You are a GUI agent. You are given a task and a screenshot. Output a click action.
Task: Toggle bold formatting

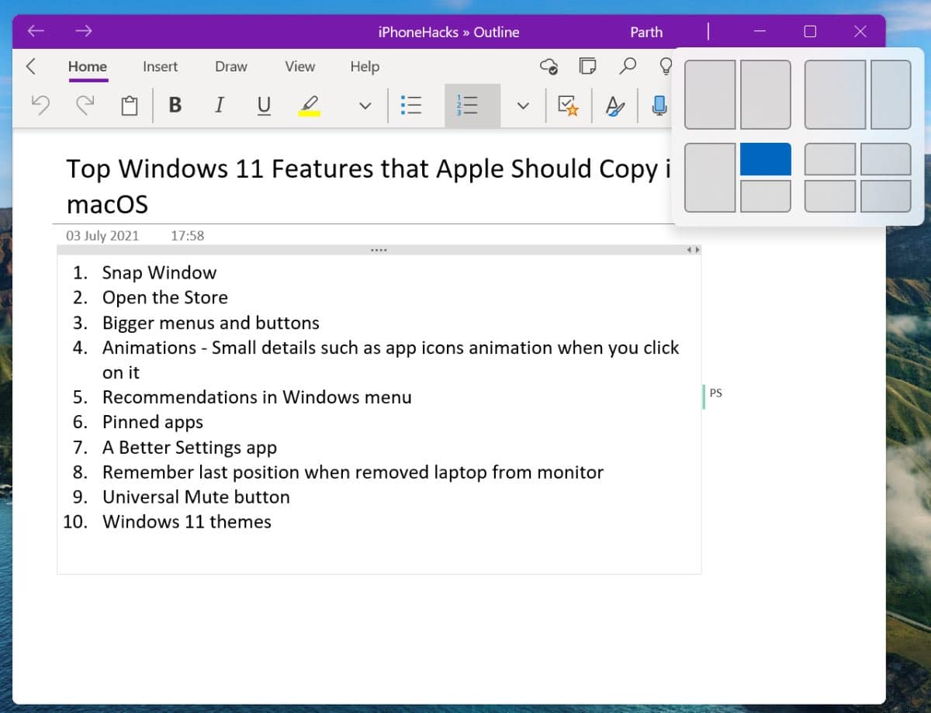pyautogui.click(x=175, y=106)
